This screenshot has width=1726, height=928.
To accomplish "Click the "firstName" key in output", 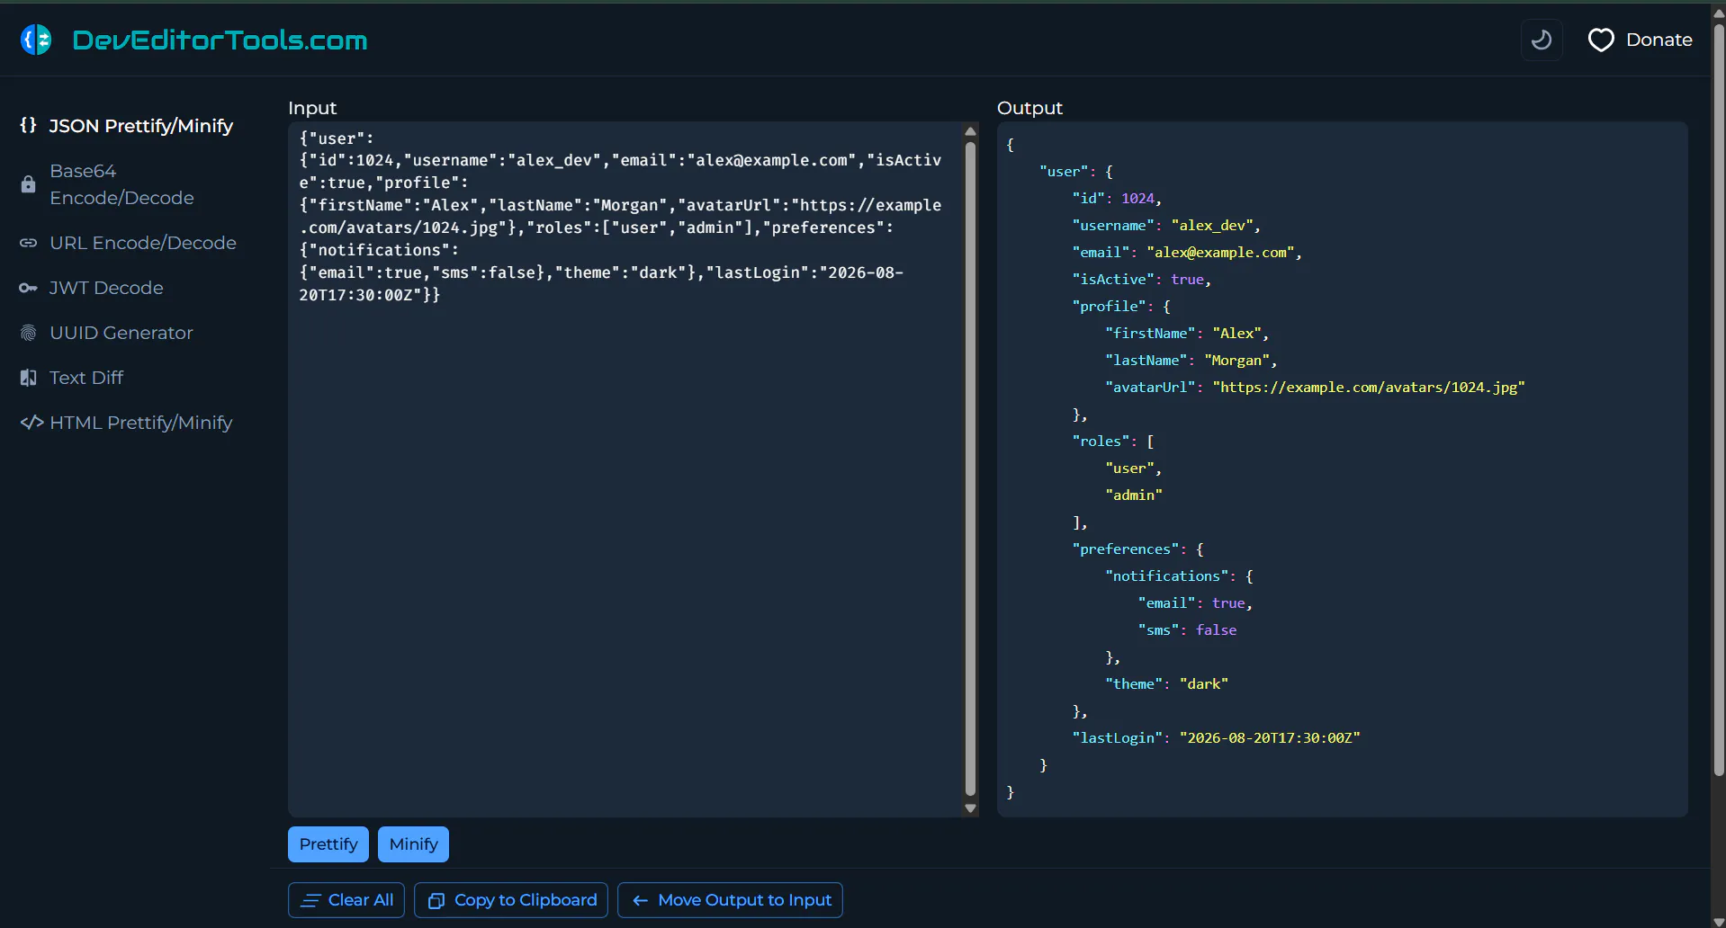I will point(1150,334).
